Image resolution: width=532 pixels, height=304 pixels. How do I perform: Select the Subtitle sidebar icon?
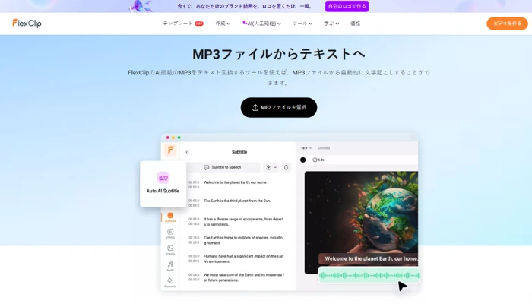click(x=170, y=217)
